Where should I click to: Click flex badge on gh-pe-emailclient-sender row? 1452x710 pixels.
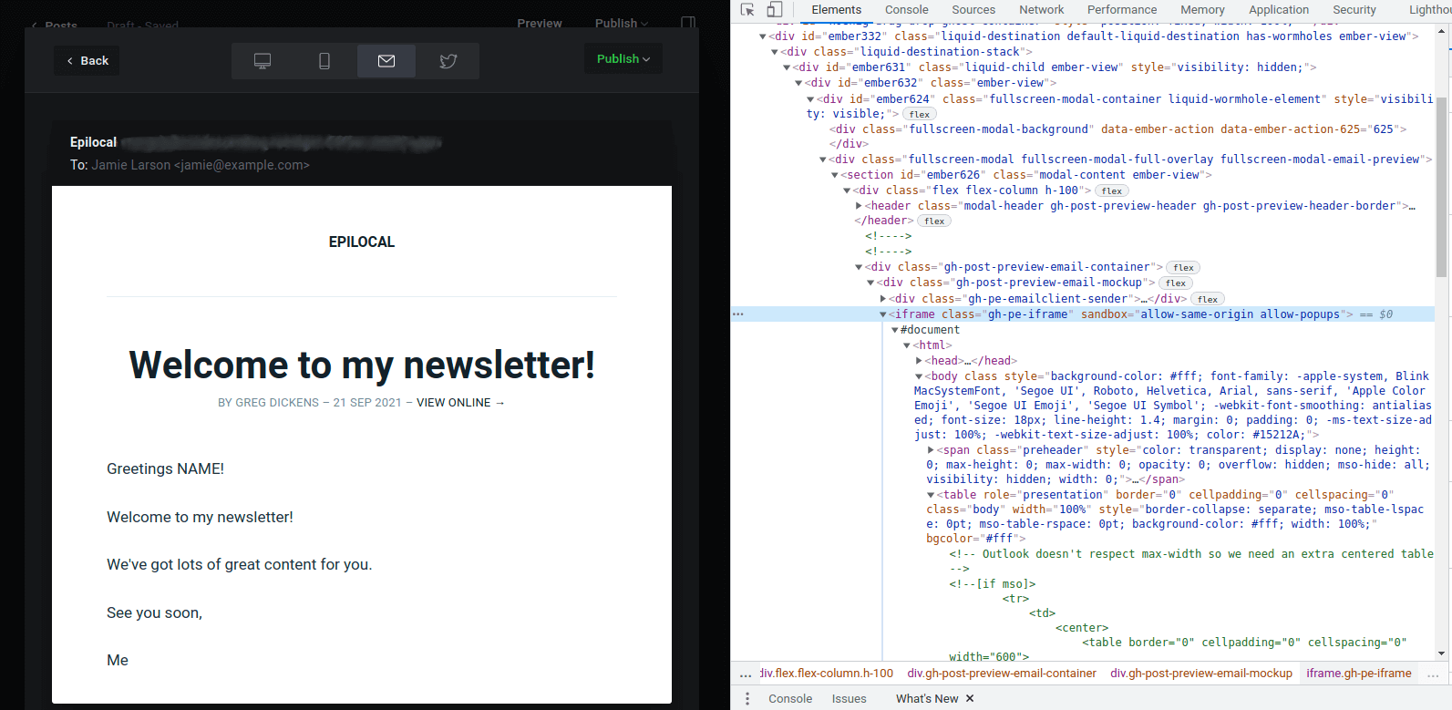tap(1208, 300)
